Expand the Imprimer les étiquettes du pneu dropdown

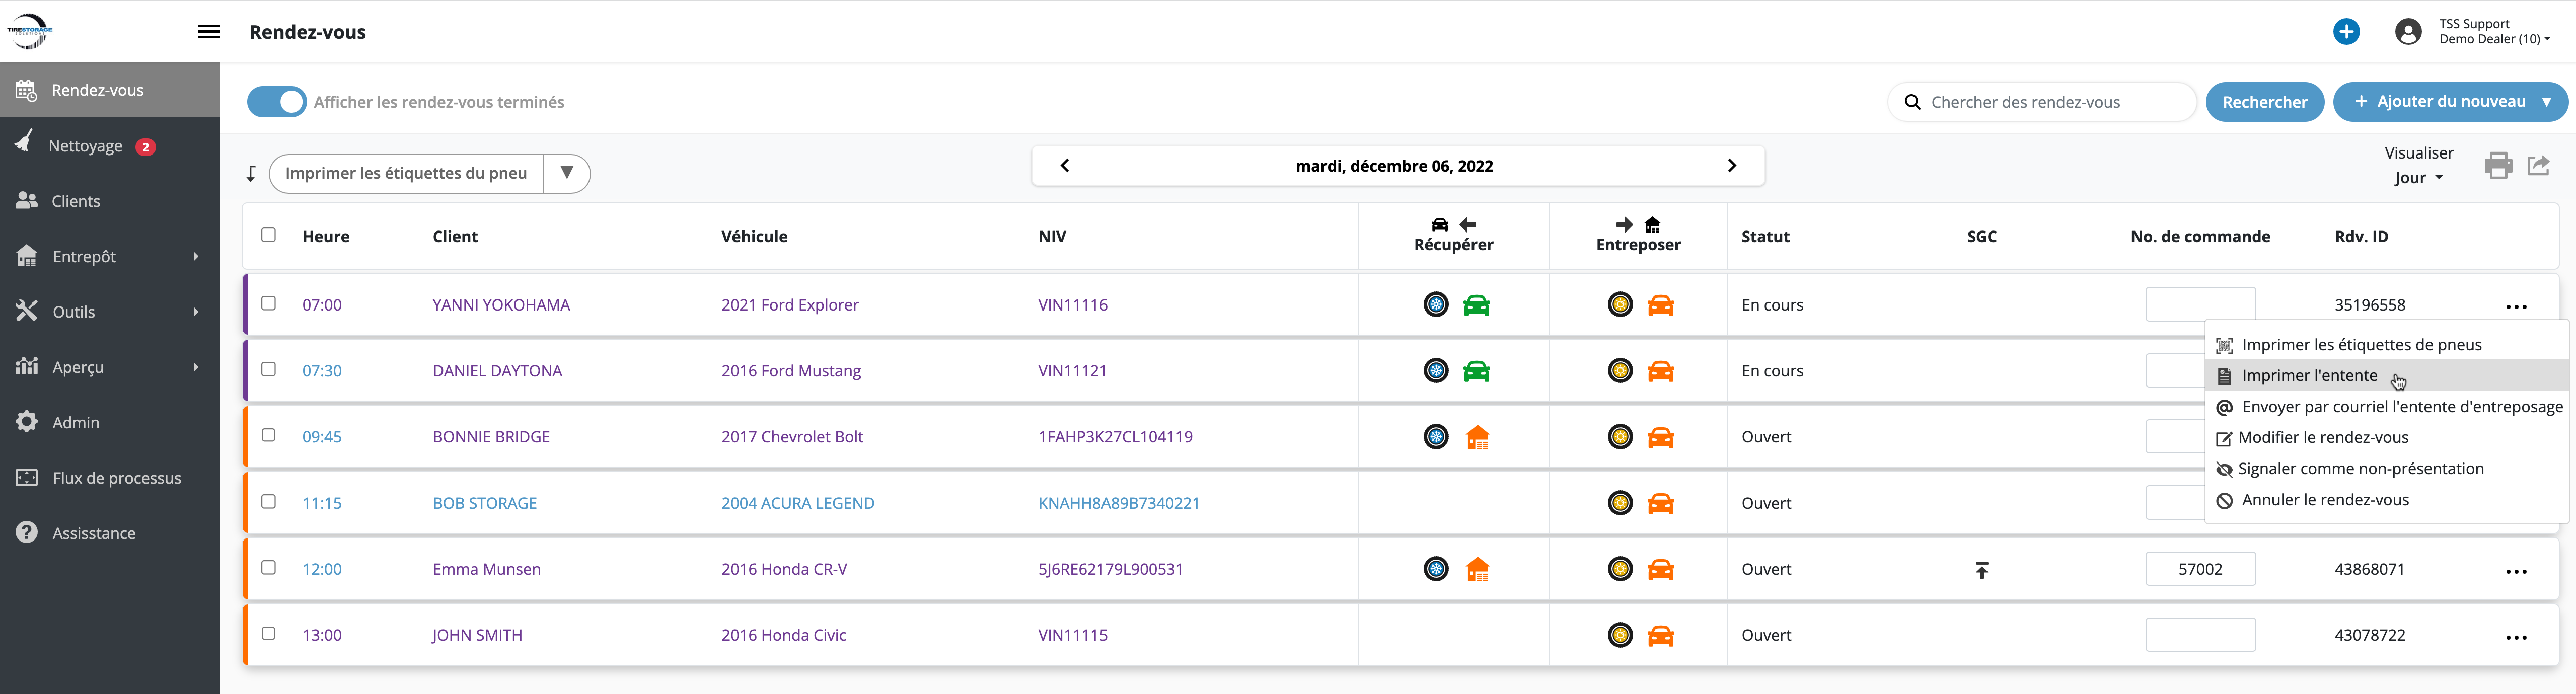(566, 173)
